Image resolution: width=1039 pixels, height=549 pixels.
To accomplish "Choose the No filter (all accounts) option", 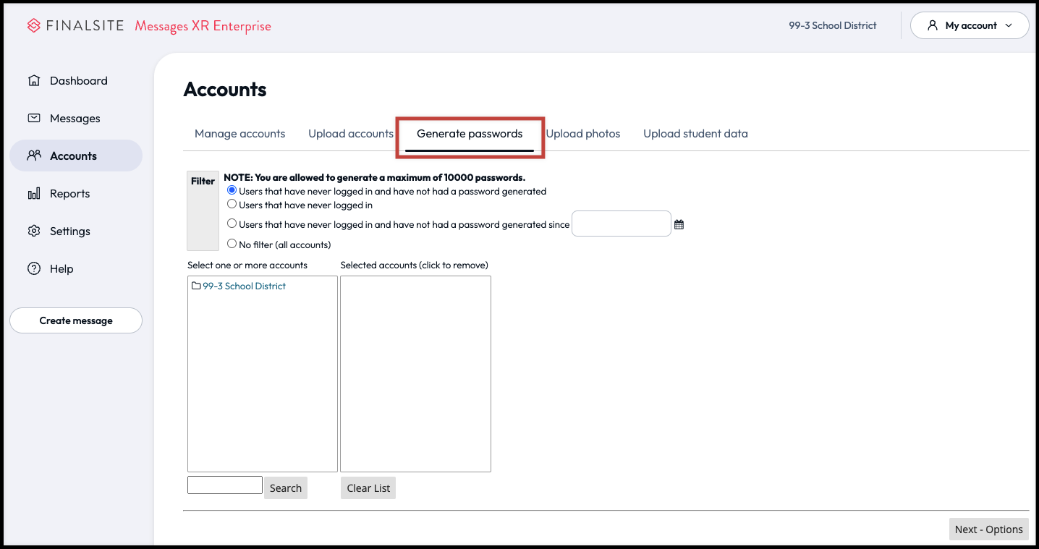I will [x=232, y=244].
